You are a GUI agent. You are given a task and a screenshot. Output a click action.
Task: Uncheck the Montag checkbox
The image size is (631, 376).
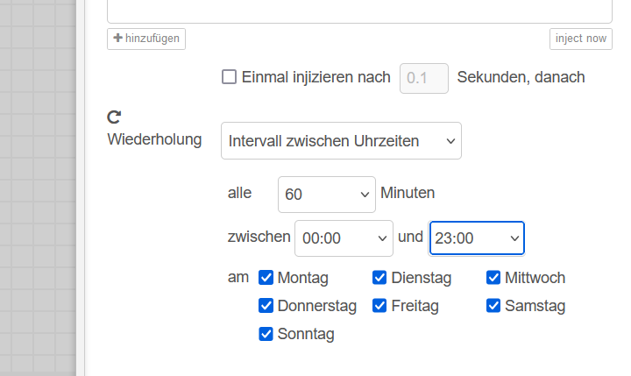[266, 277]
